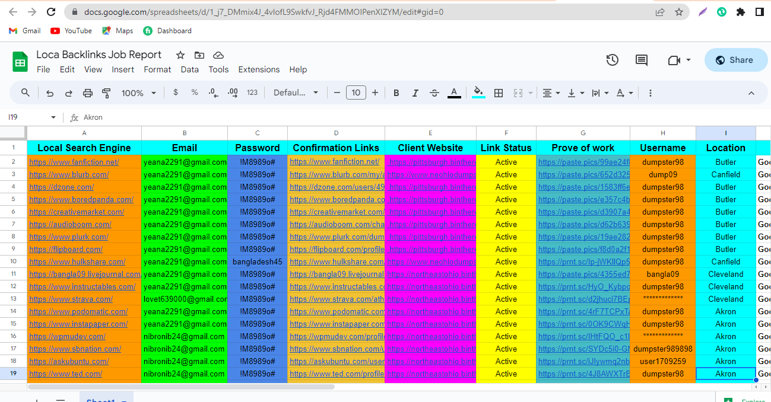
Task: Select the Local Search Engine header cell
Action: (84, 148)
